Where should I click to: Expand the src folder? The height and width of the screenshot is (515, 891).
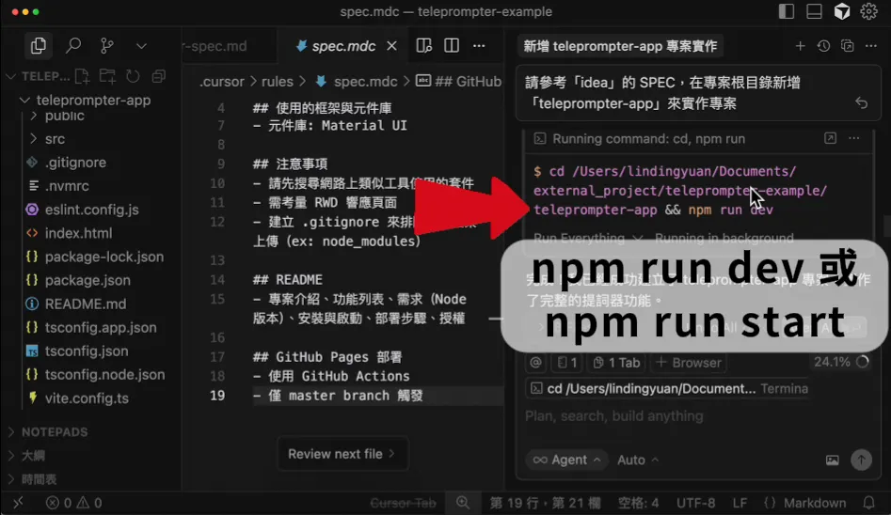(x=55, y=138)
